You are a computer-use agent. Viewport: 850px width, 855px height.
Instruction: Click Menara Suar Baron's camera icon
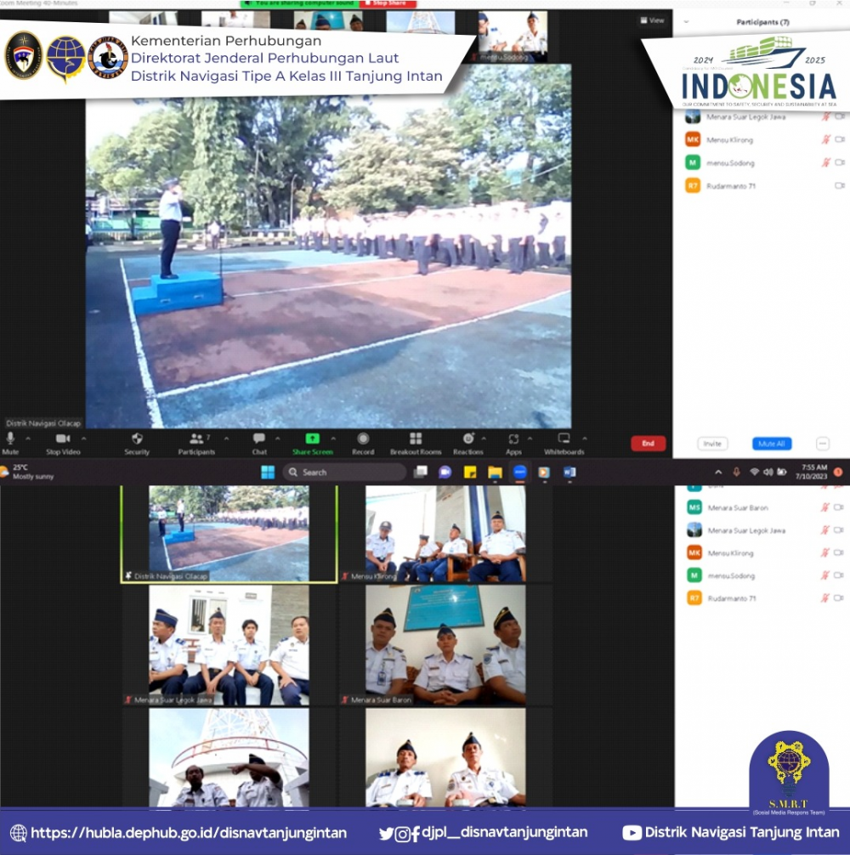[839, 507]
